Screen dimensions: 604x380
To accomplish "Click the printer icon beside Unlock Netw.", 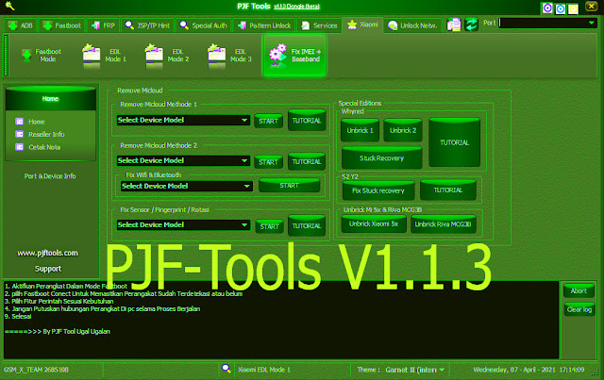I will tap(454, 25).
